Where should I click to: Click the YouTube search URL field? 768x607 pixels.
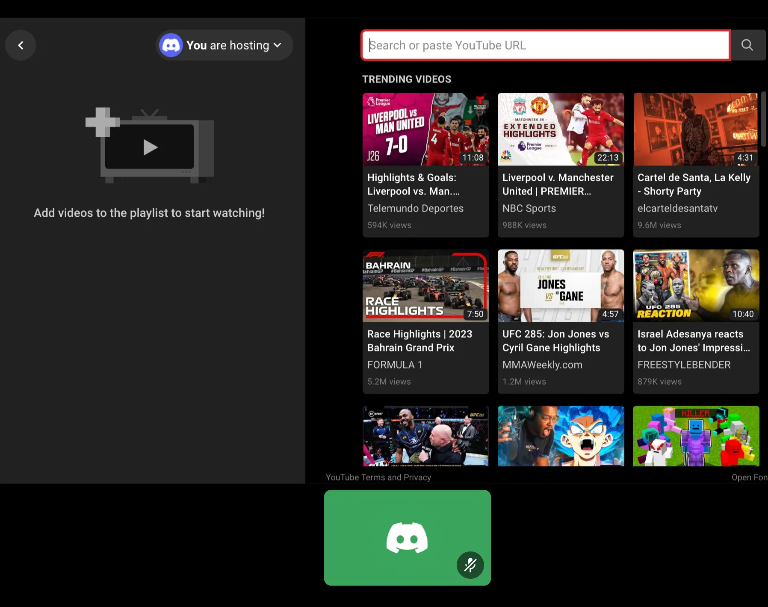[x=546, y=45]
